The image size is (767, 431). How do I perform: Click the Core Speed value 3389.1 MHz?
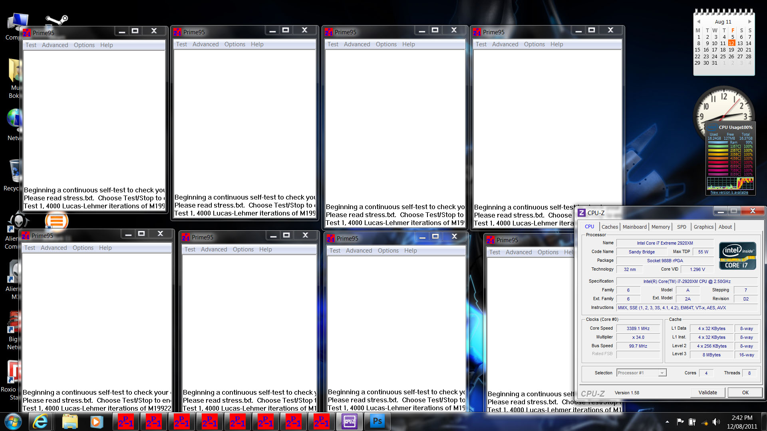tap(638, 328)
